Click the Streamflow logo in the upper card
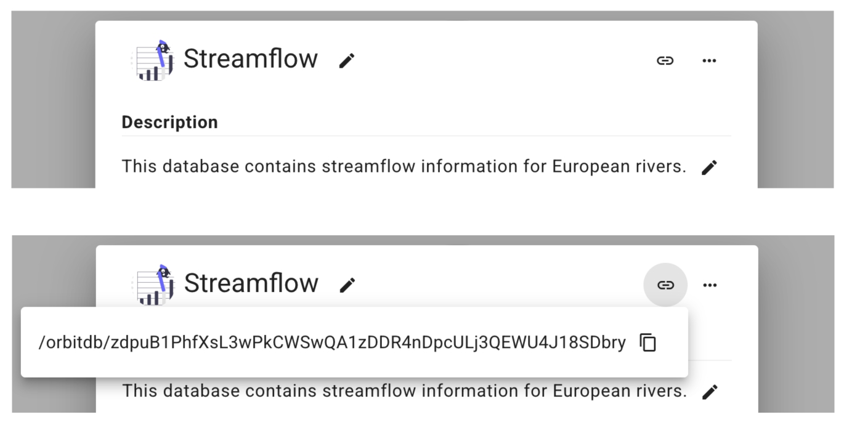This screenshot has width=844, height=425. click(154, 60)
